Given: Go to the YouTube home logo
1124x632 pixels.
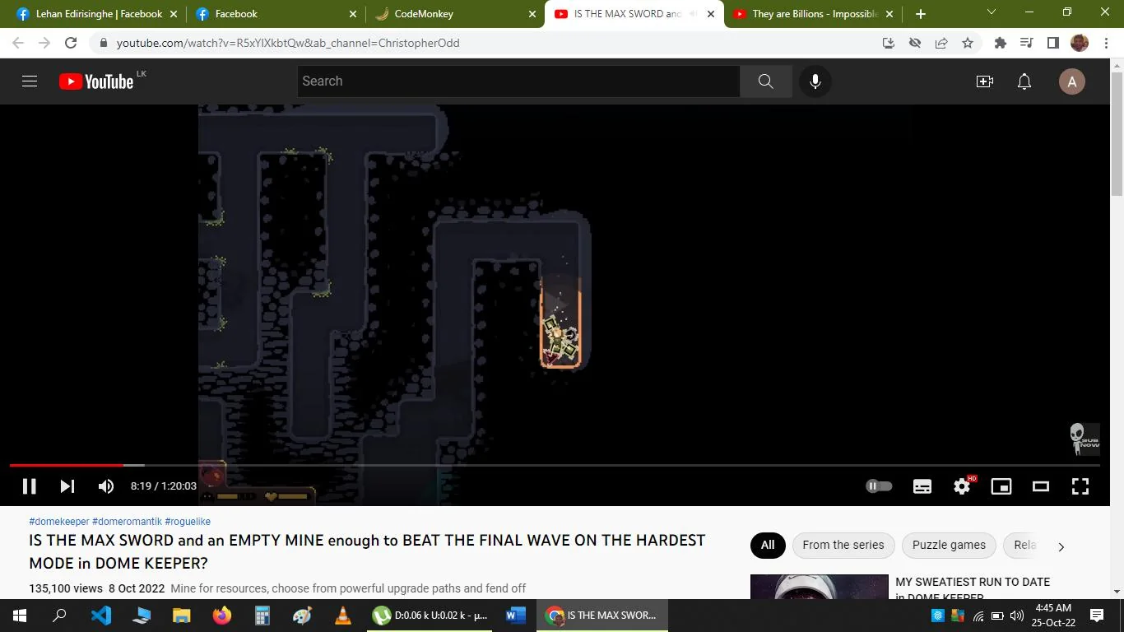Looking at the screenshot, I should pyautogui.click(x=96, y=81).
